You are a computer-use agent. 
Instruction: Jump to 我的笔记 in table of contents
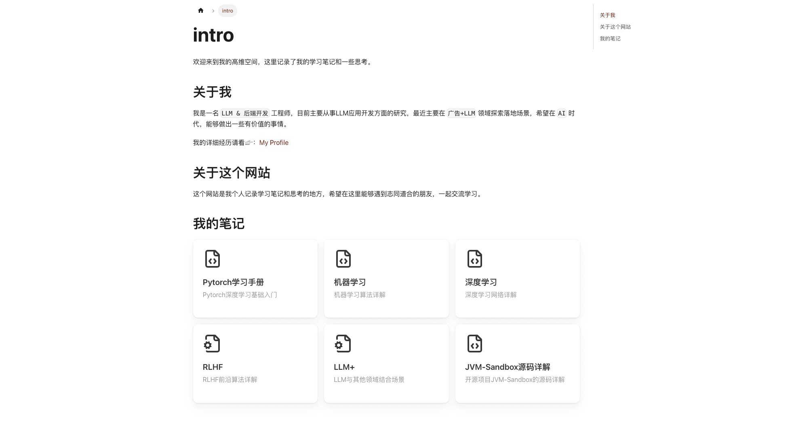click(x=610, y=39)
